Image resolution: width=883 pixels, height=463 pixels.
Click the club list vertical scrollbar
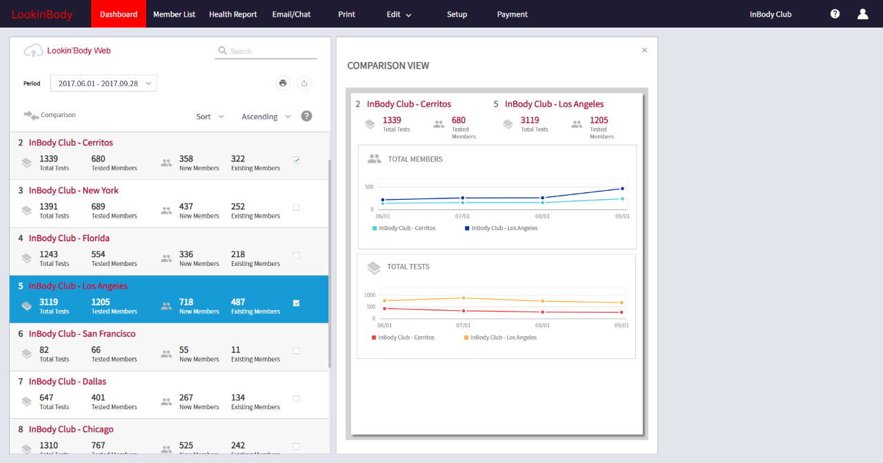click(329, 263)
